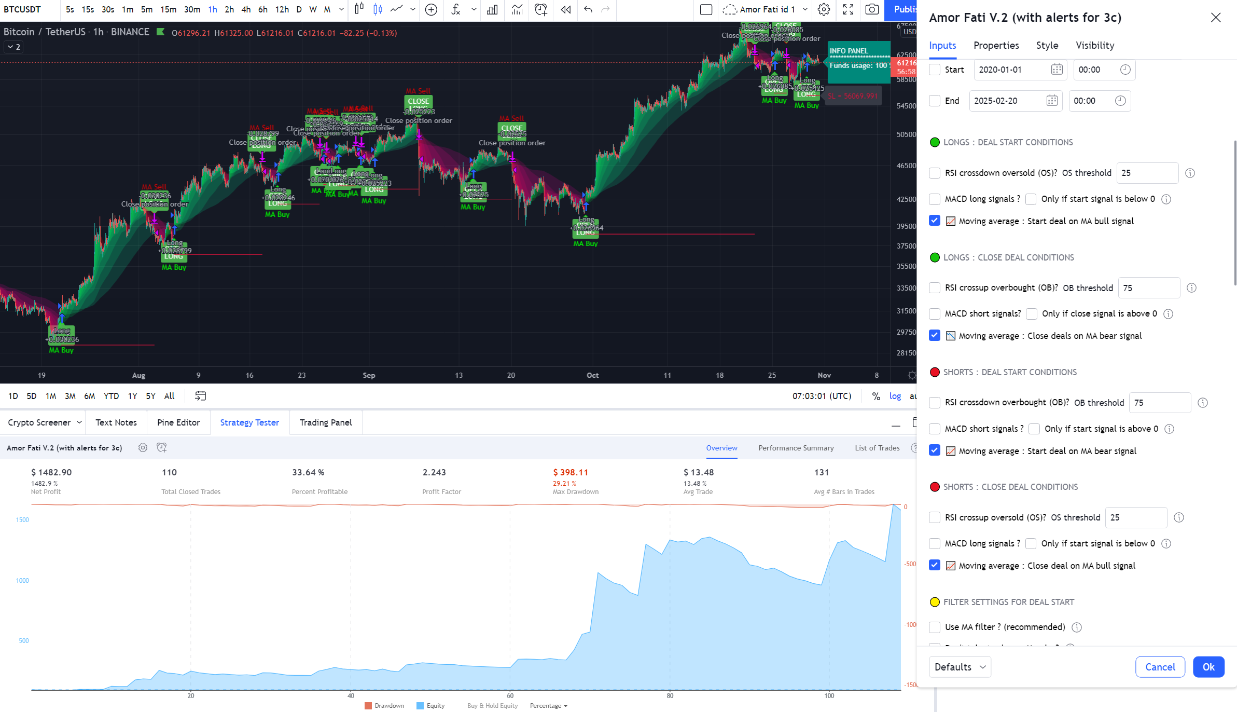Viewport: 1237px width, 712px height.
Task: Open chart settings gear in top toolbar
Action: [x=824, y=9]
